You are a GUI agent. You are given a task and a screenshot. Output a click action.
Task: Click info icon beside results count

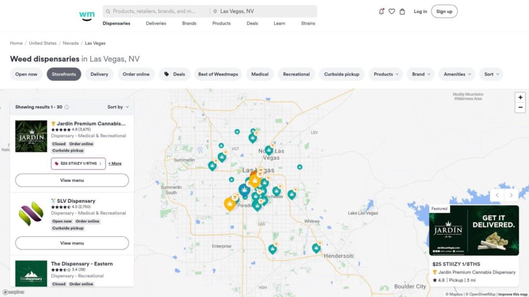67,107
